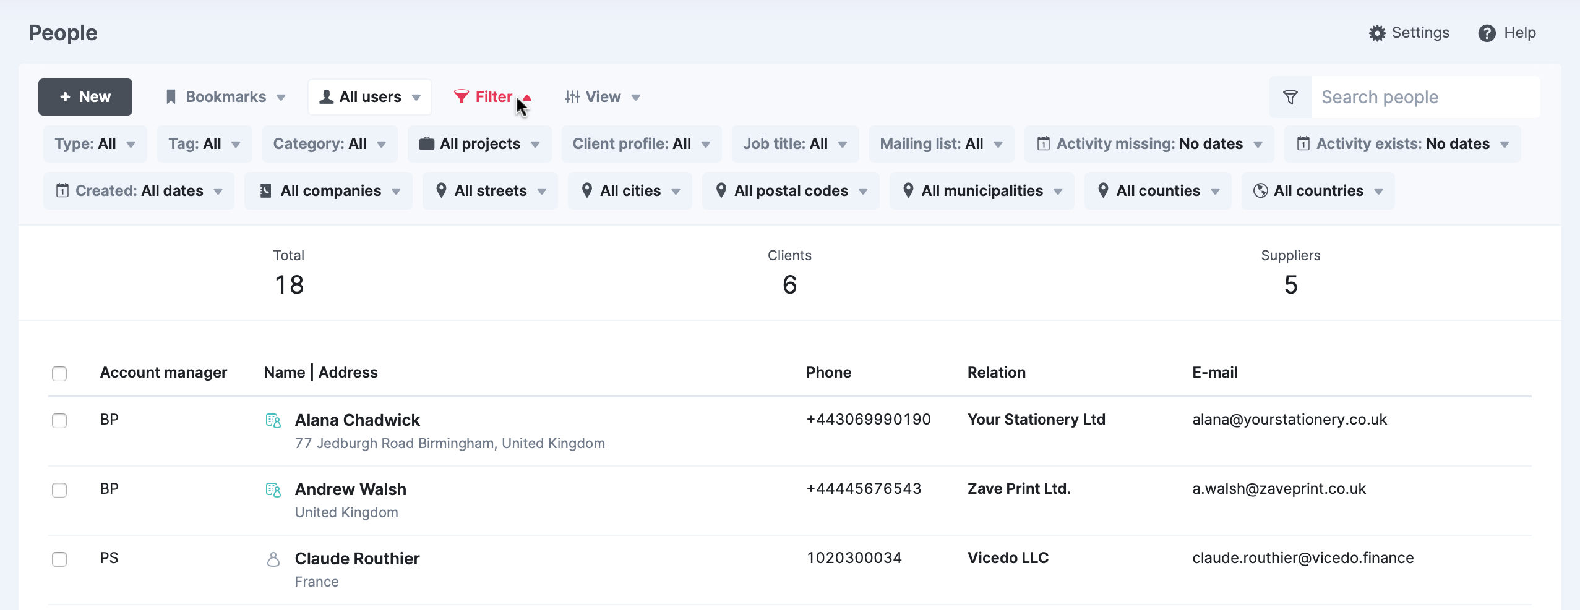This screenshot has width=1580, height=610.
Task: Open the Mailing list: All dropdown
Action: pos(942,144)
